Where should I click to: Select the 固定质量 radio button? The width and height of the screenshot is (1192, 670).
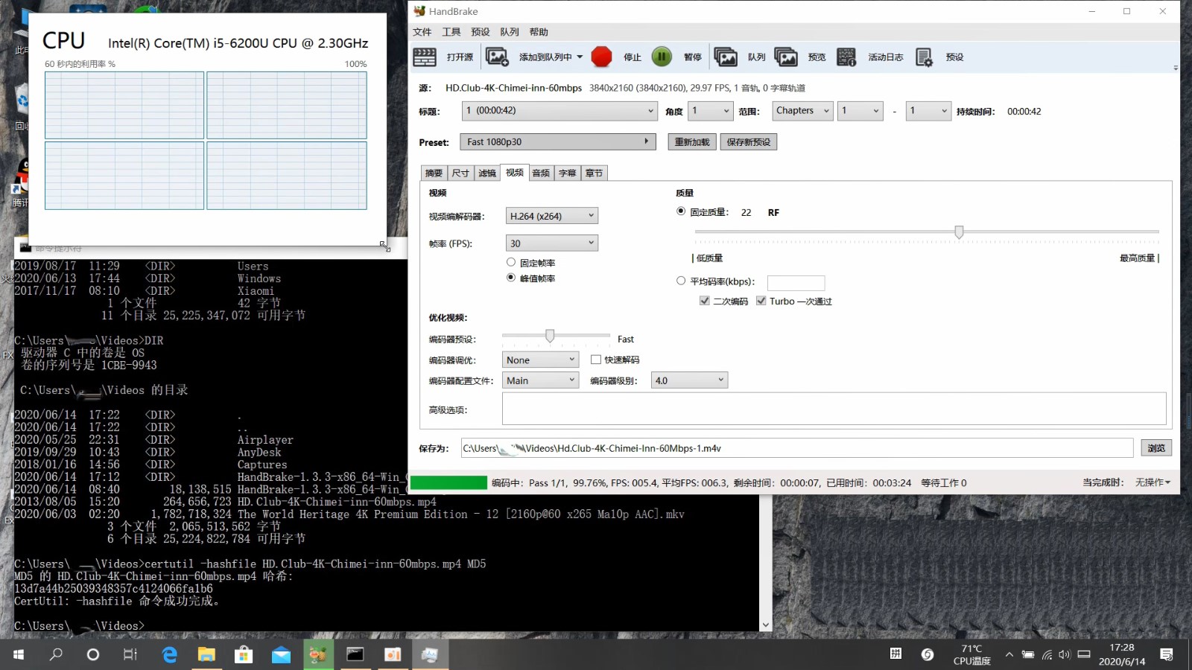click(x=681, y=211)
